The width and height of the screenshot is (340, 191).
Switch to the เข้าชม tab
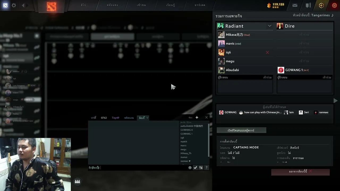click(x=141, y=5)
